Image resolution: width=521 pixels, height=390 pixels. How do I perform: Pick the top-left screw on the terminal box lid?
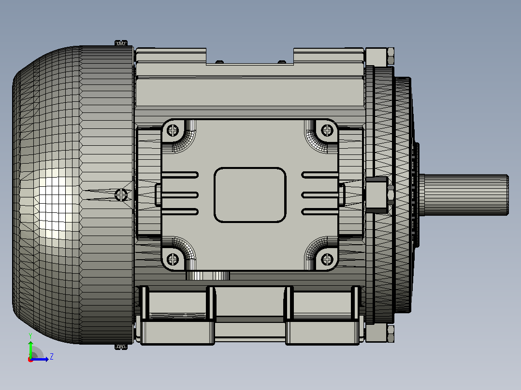click(173, 130)
